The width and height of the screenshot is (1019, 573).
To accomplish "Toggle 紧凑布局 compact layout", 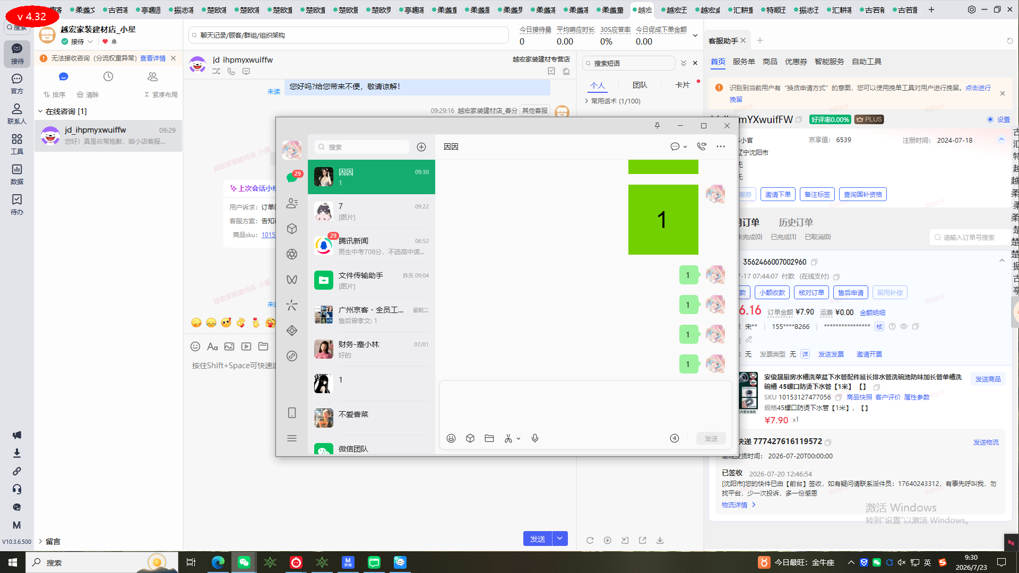I will coord(161,94).
